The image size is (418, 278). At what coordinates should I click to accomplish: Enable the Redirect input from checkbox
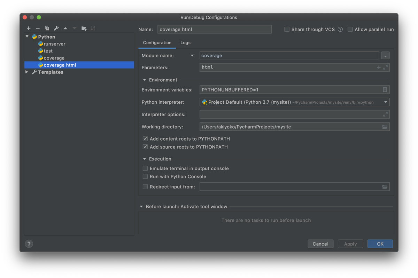pyautogui.click(x=145, y=187)
